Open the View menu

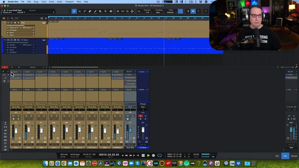[78, 2]
